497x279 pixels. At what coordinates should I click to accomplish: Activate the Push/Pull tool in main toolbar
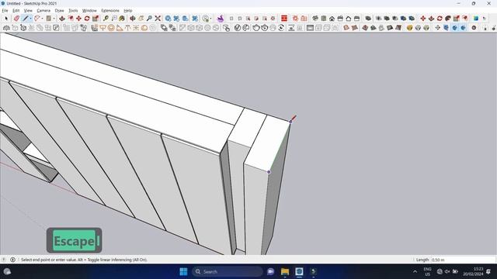(x=62, y=19)
